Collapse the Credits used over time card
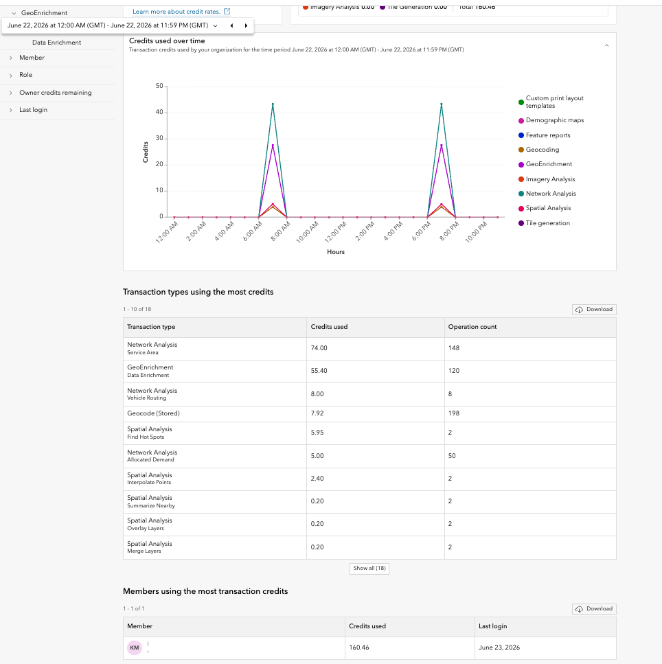 [x=606, y=45]
